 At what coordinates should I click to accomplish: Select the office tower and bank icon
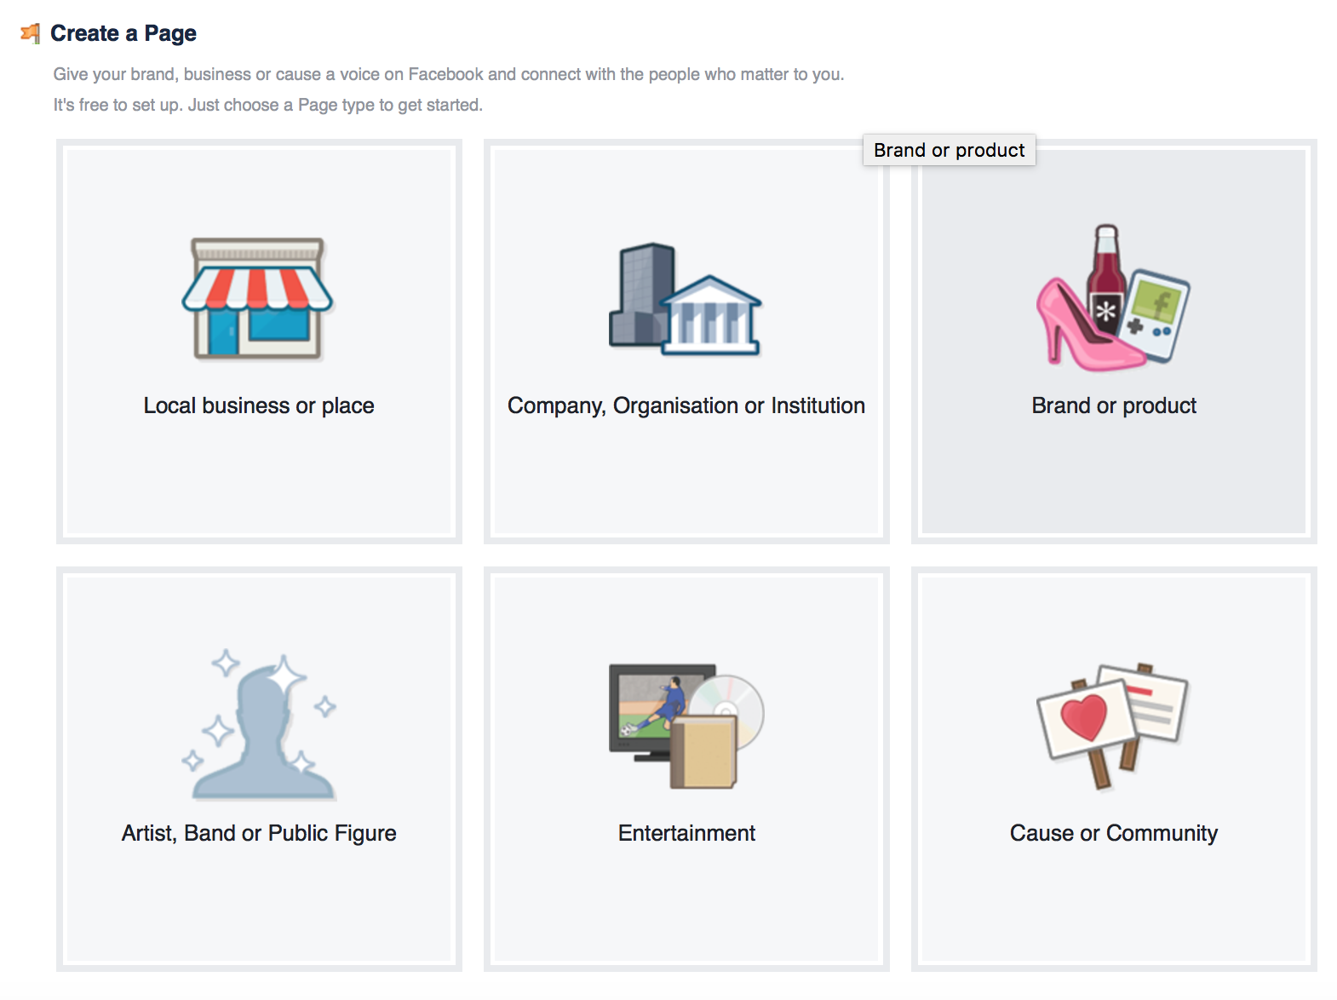(x=686, y=299)
